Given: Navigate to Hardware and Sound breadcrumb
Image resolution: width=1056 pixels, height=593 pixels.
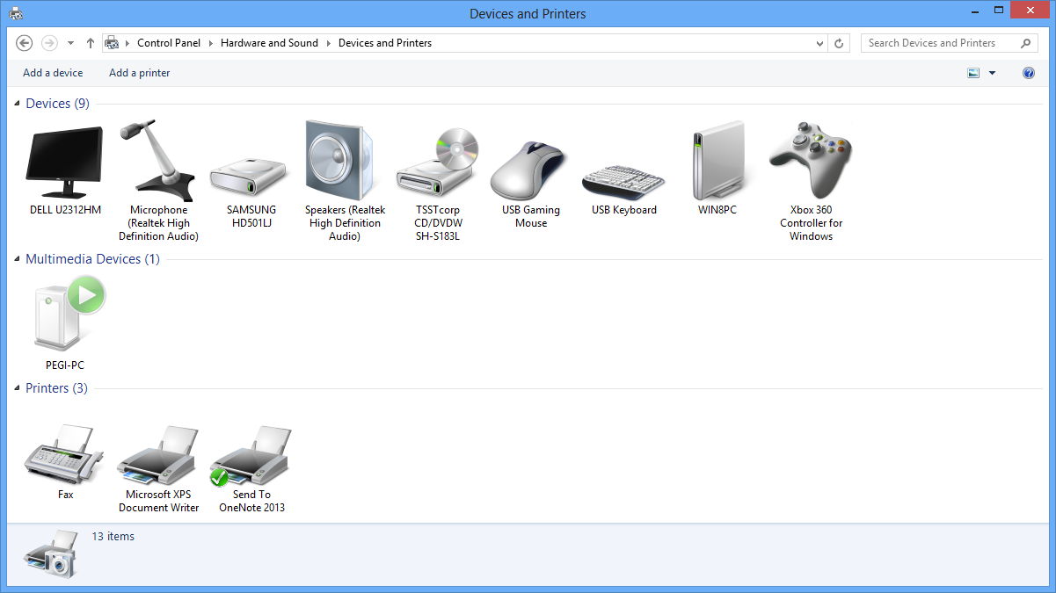Looking at the screenshot, I should [x=269, y=43].
